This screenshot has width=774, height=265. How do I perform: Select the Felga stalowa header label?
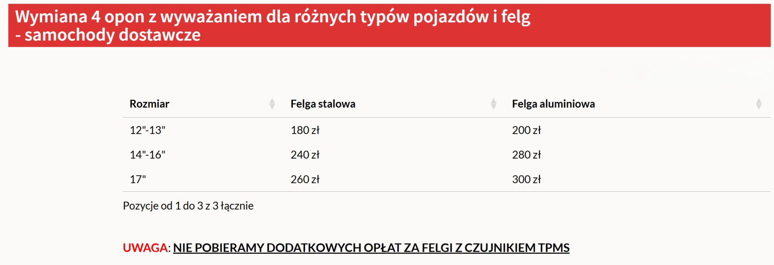(x=323, y=104)
